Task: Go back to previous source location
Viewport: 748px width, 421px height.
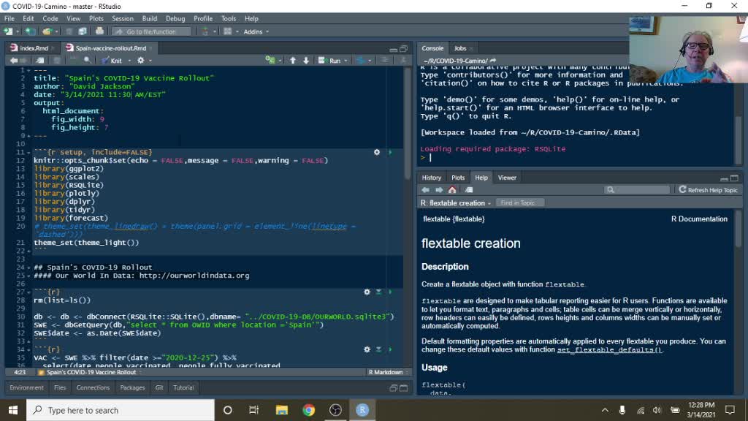Action: (x=14, y=61)
